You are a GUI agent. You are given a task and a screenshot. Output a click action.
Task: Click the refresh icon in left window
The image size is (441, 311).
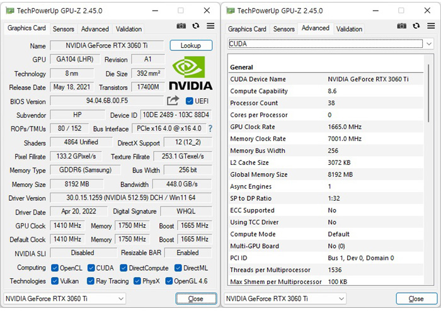point(196,26)
